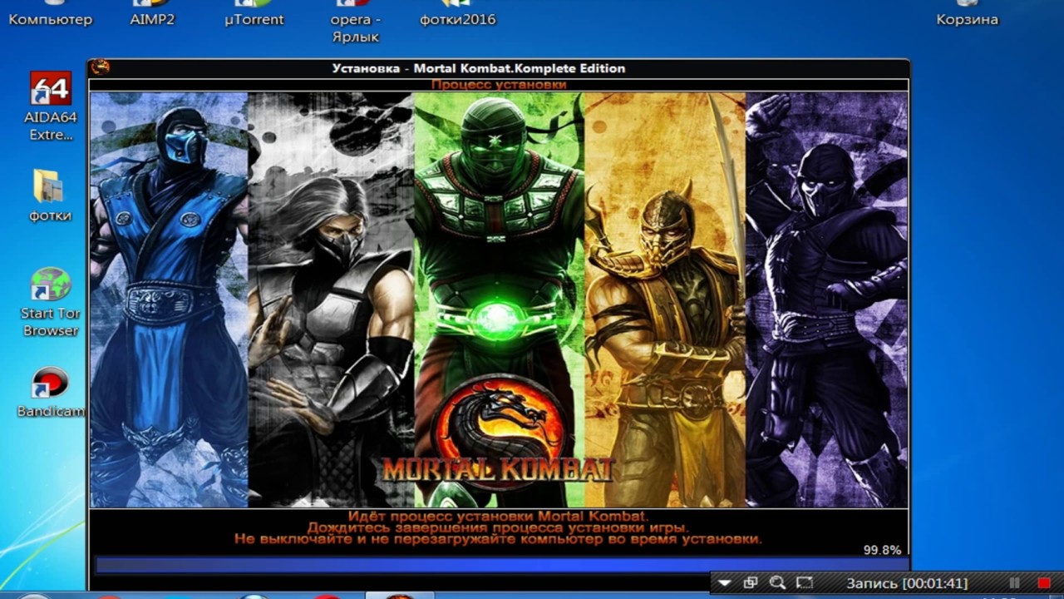Click the dragon icon in the installer title bar
The height and width of the screenshot is (599, 1064).
(x=100, y=67)
